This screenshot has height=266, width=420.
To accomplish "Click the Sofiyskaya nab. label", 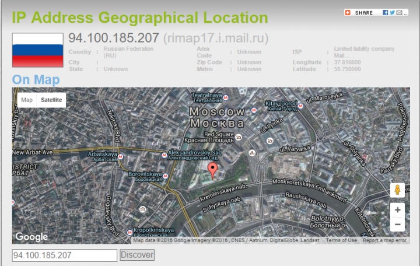I will coord(222,204).
